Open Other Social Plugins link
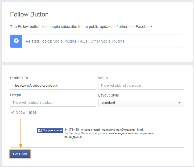Viewport: 194px width, 167px height. coord(108,41)
